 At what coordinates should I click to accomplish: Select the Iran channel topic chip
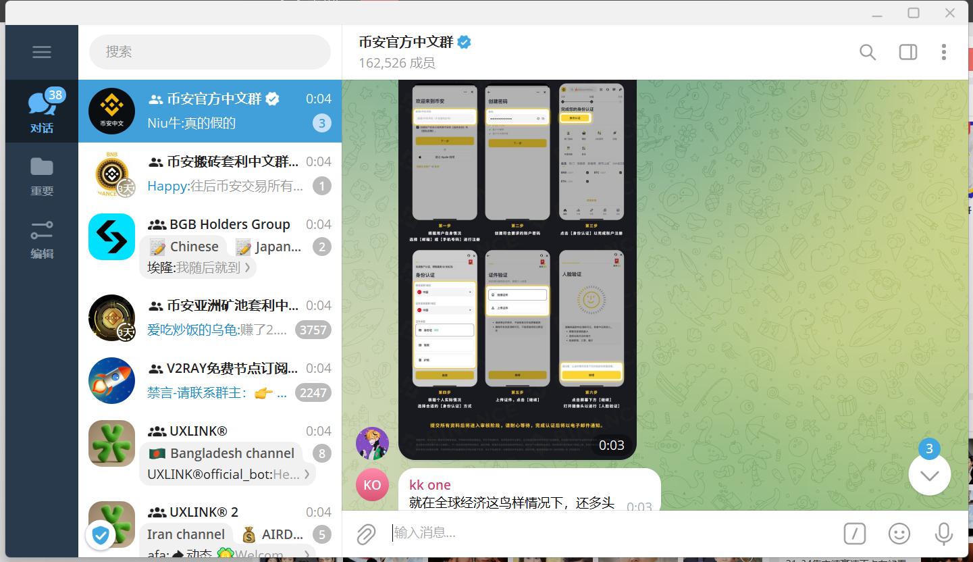(186, 534)
